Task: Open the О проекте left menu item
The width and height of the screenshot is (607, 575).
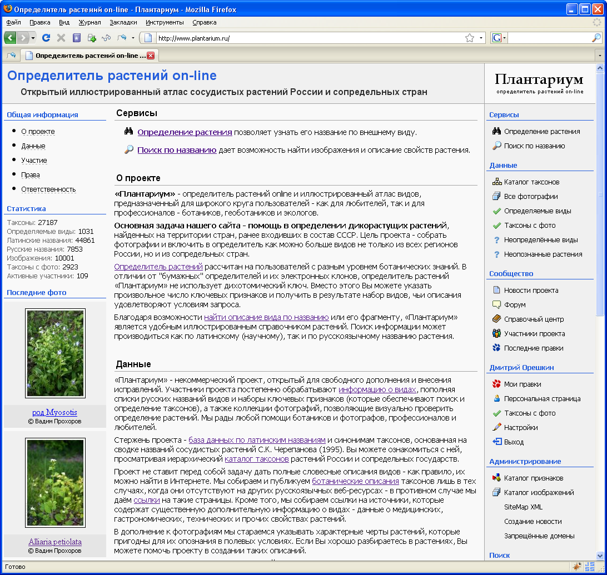Action: pos(38,132)
